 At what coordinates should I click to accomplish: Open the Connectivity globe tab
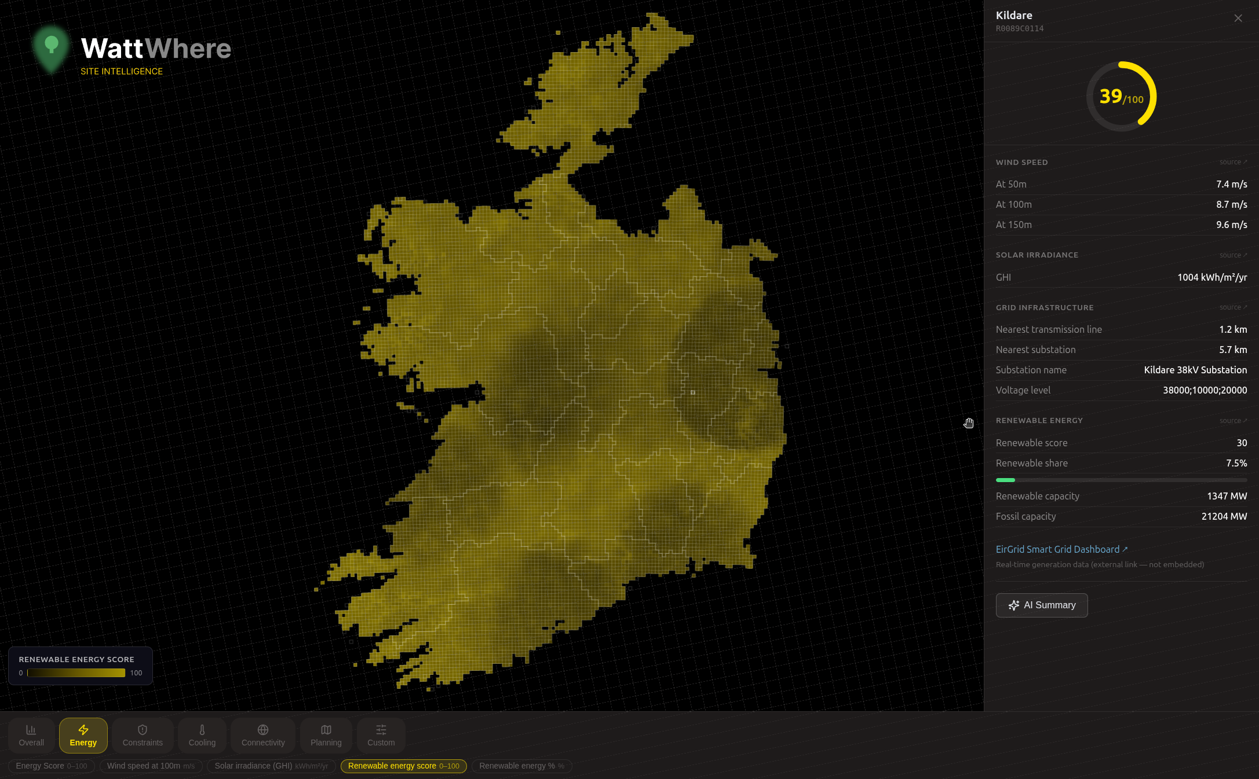coord(263,735)
